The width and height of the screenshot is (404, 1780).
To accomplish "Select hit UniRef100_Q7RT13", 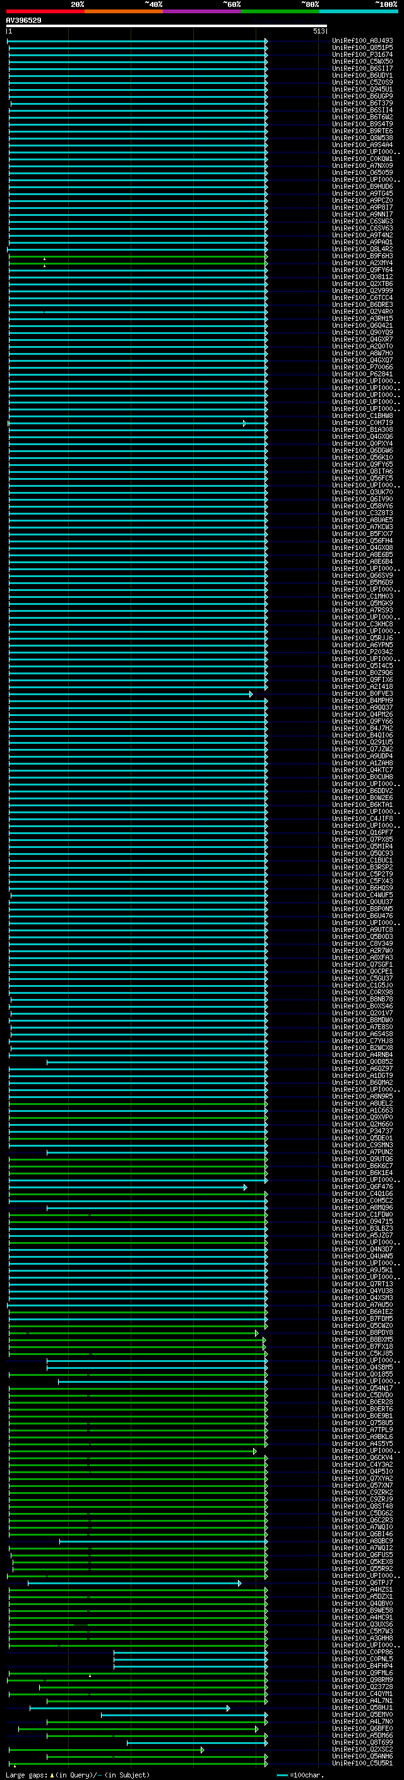I will (362, 1284).
